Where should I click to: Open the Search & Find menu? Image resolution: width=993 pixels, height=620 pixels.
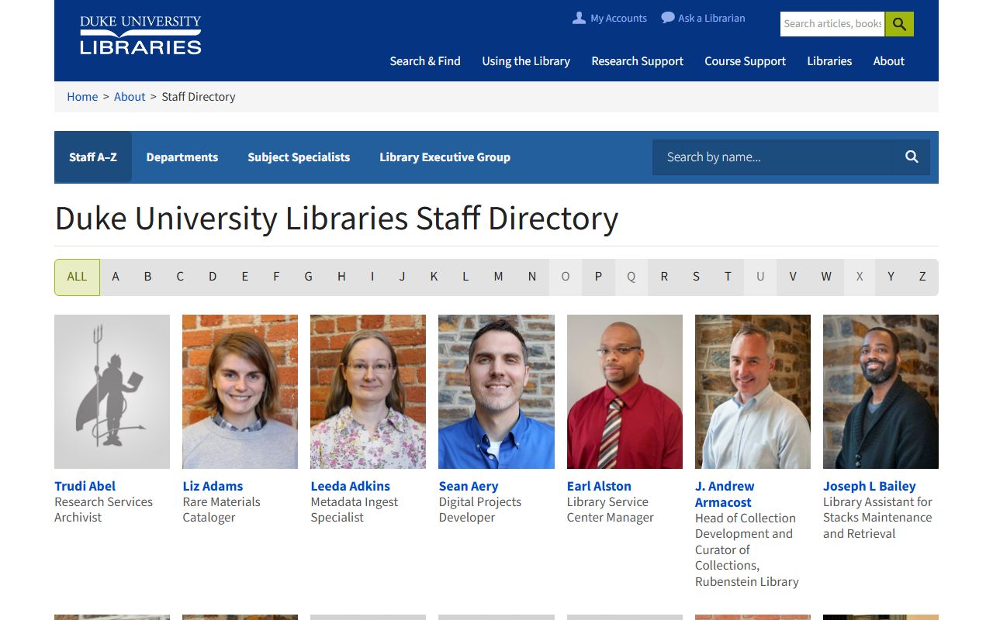click(x=425, y=61)
